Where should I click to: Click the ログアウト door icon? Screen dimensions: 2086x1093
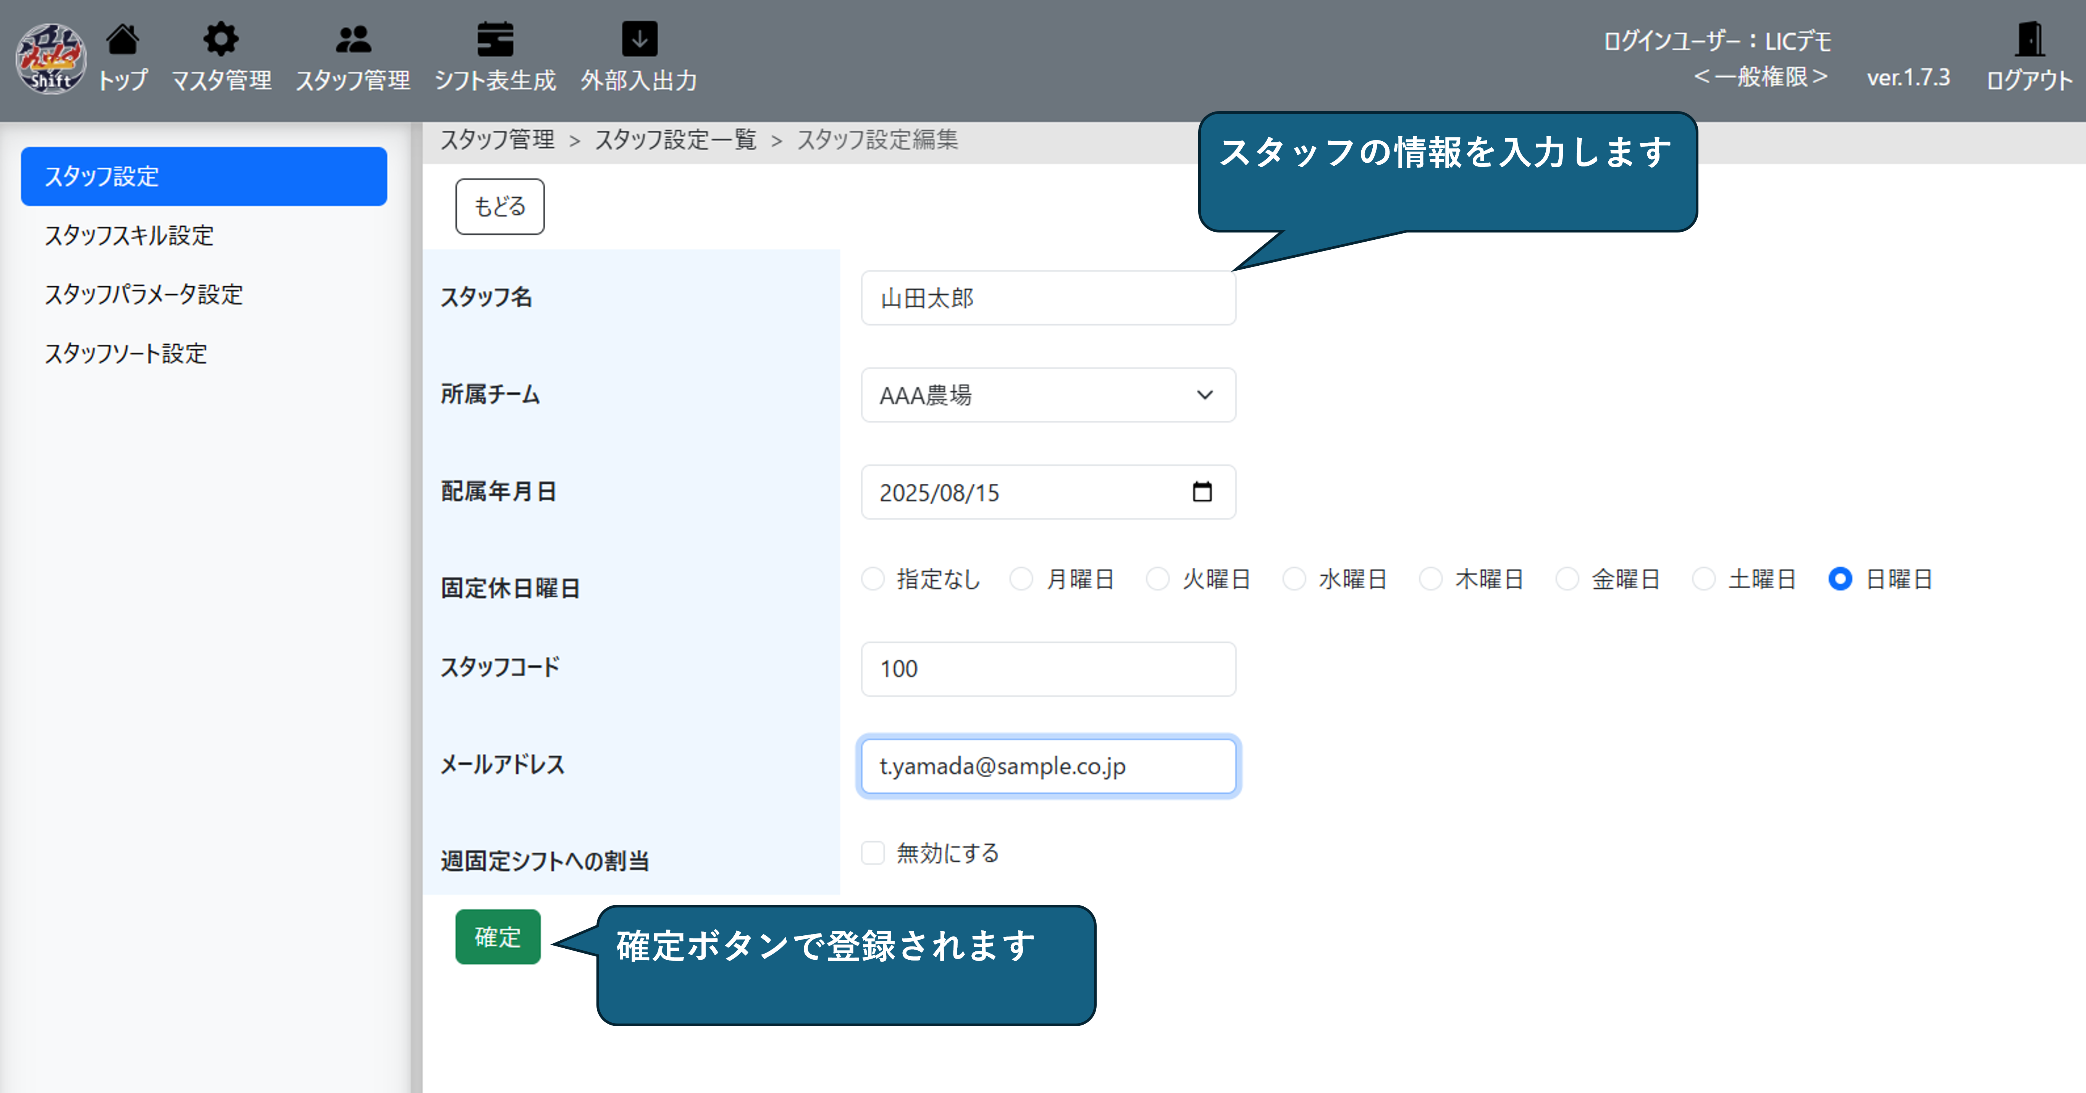[2029, 39]
